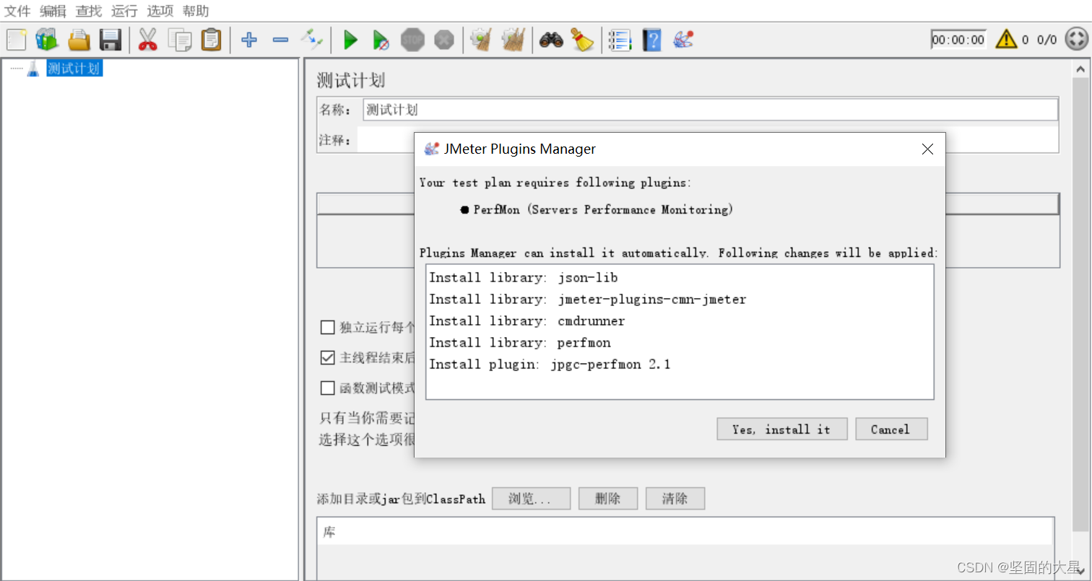This screenshot has width=1092, height=581.
Task: Click the remote engine status icon
Action: point(1076,39)
